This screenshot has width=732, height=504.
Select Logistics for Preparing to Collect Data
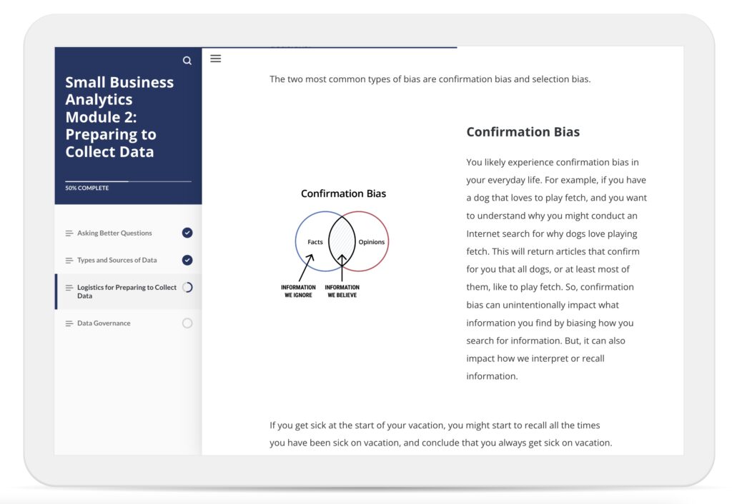click(x=127, y=291)
